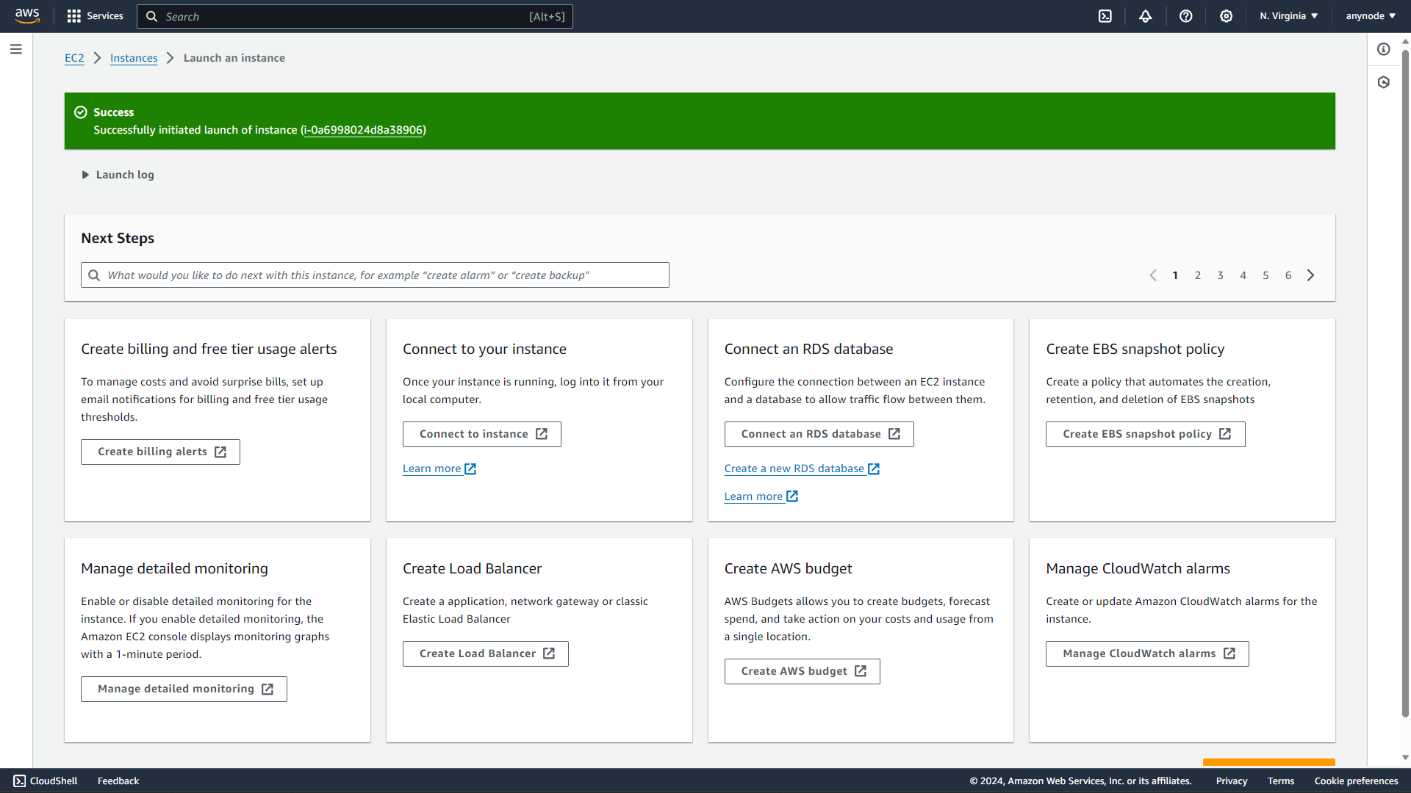Open the anynode account menu
This screenshot has width=1411, height=793.
pos(1370,15)
